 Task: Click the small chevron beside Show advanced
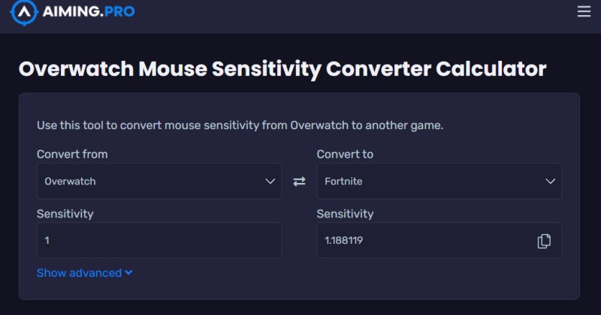(x=129, y=273)
